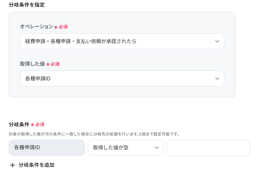Click the plus icon beside 分岐条件を追加

click(12, 165)
